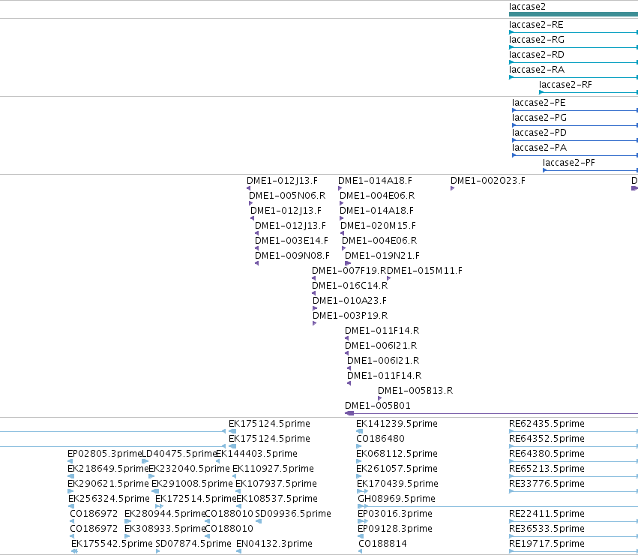Screen dimensions: 638x555
Task: Open the EK144403.5prime feature
Action: click(x=256, y=454)
